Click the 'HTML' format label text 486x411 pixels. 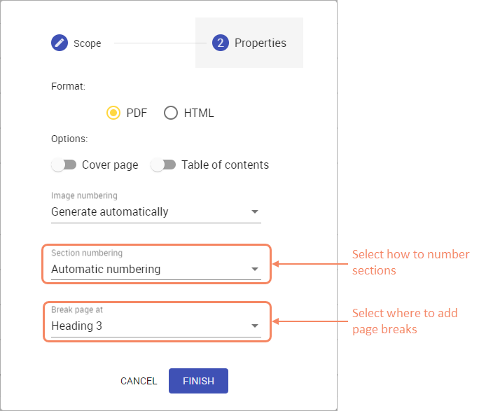[199, 113]
